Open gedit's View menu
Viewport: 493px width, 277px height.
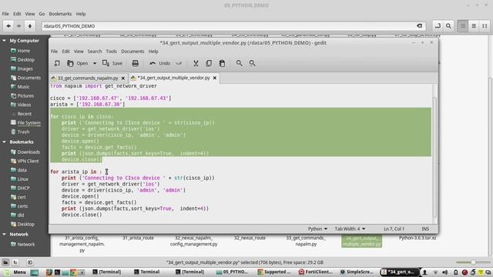tap(79, 52)
